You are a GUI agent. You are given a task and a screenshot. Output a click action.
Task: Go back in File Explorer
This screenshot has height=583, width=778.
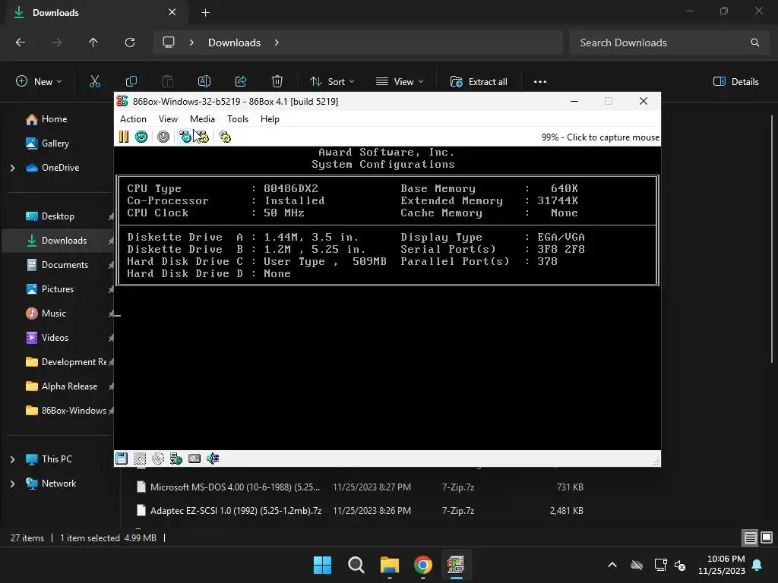coord(21,43)
